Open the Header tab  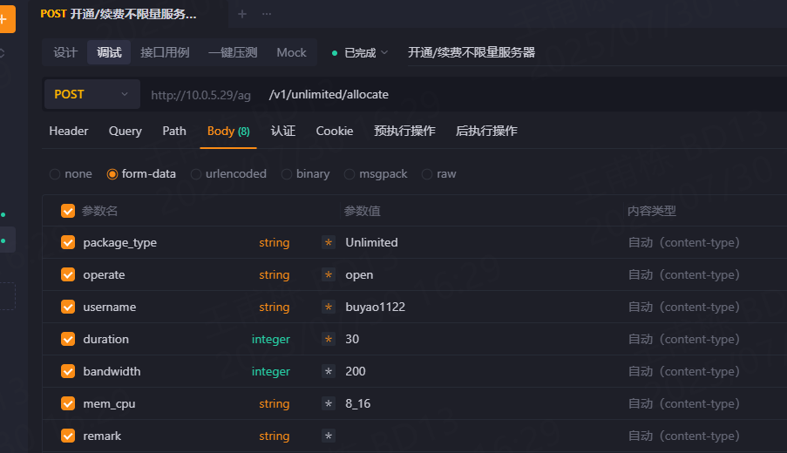pyautogui.click(x=68, y=131)
